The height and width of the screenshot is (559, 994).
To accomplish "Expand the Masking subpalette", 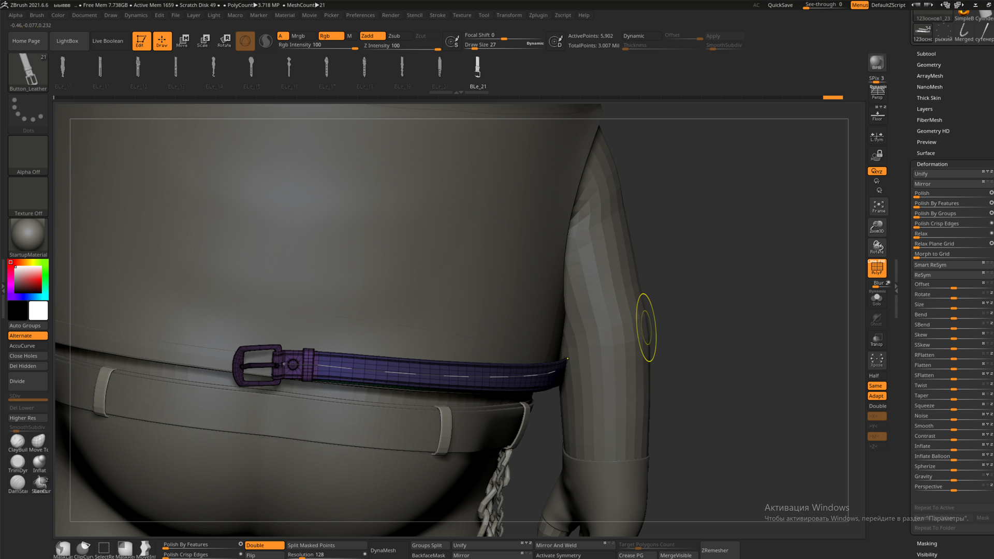I will click(x=927, y=543).
